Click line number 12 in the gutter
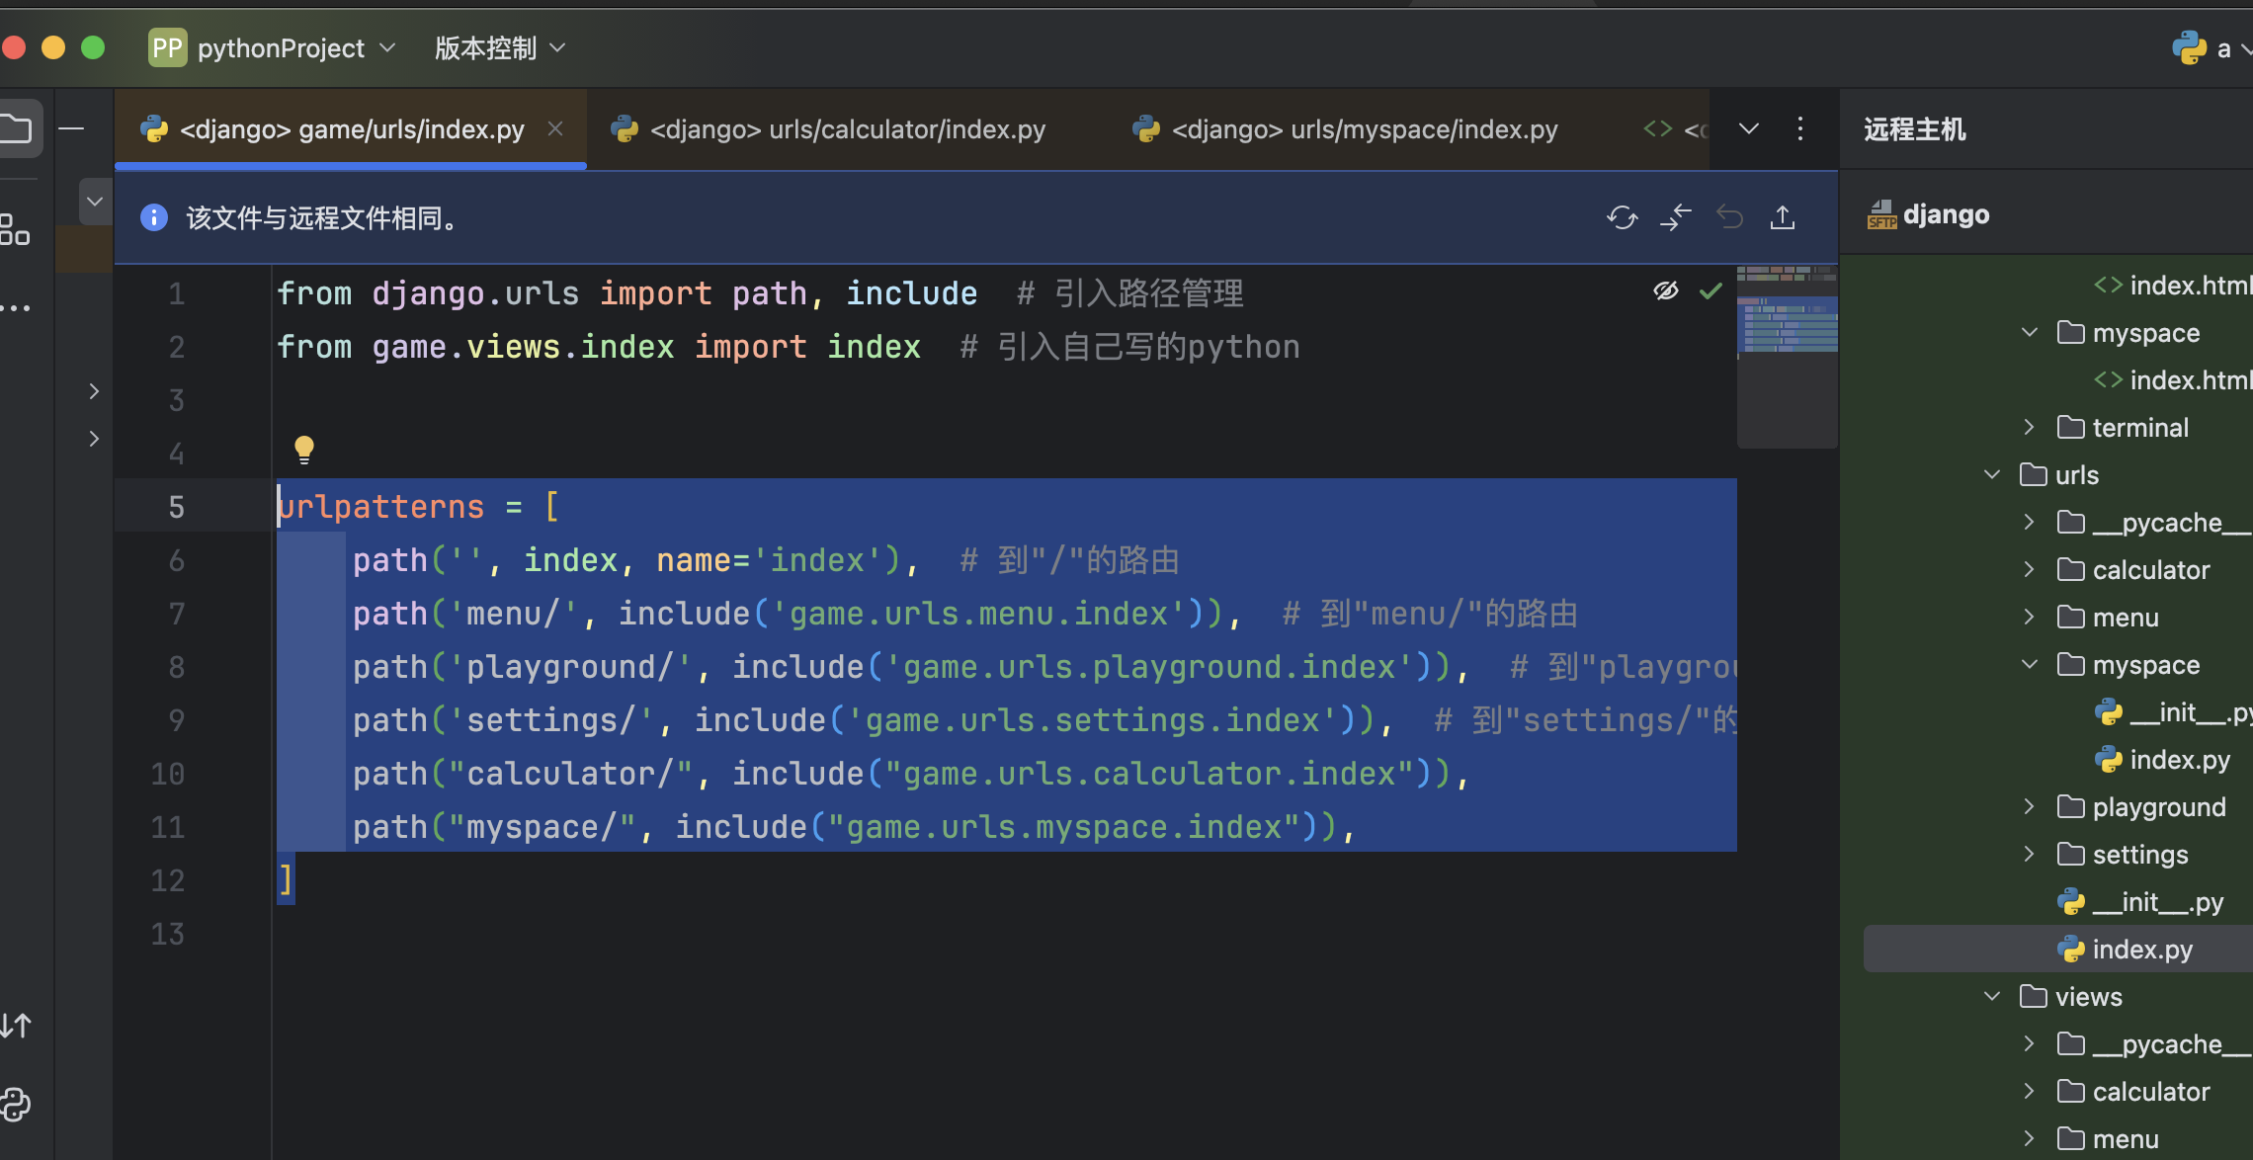Image resolution: width=2253 pixels, height=1160 pixels. coord(167,880)
